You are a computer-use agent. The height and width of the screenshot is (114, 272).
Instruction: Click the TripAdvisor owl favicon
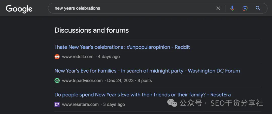point(57,80)
